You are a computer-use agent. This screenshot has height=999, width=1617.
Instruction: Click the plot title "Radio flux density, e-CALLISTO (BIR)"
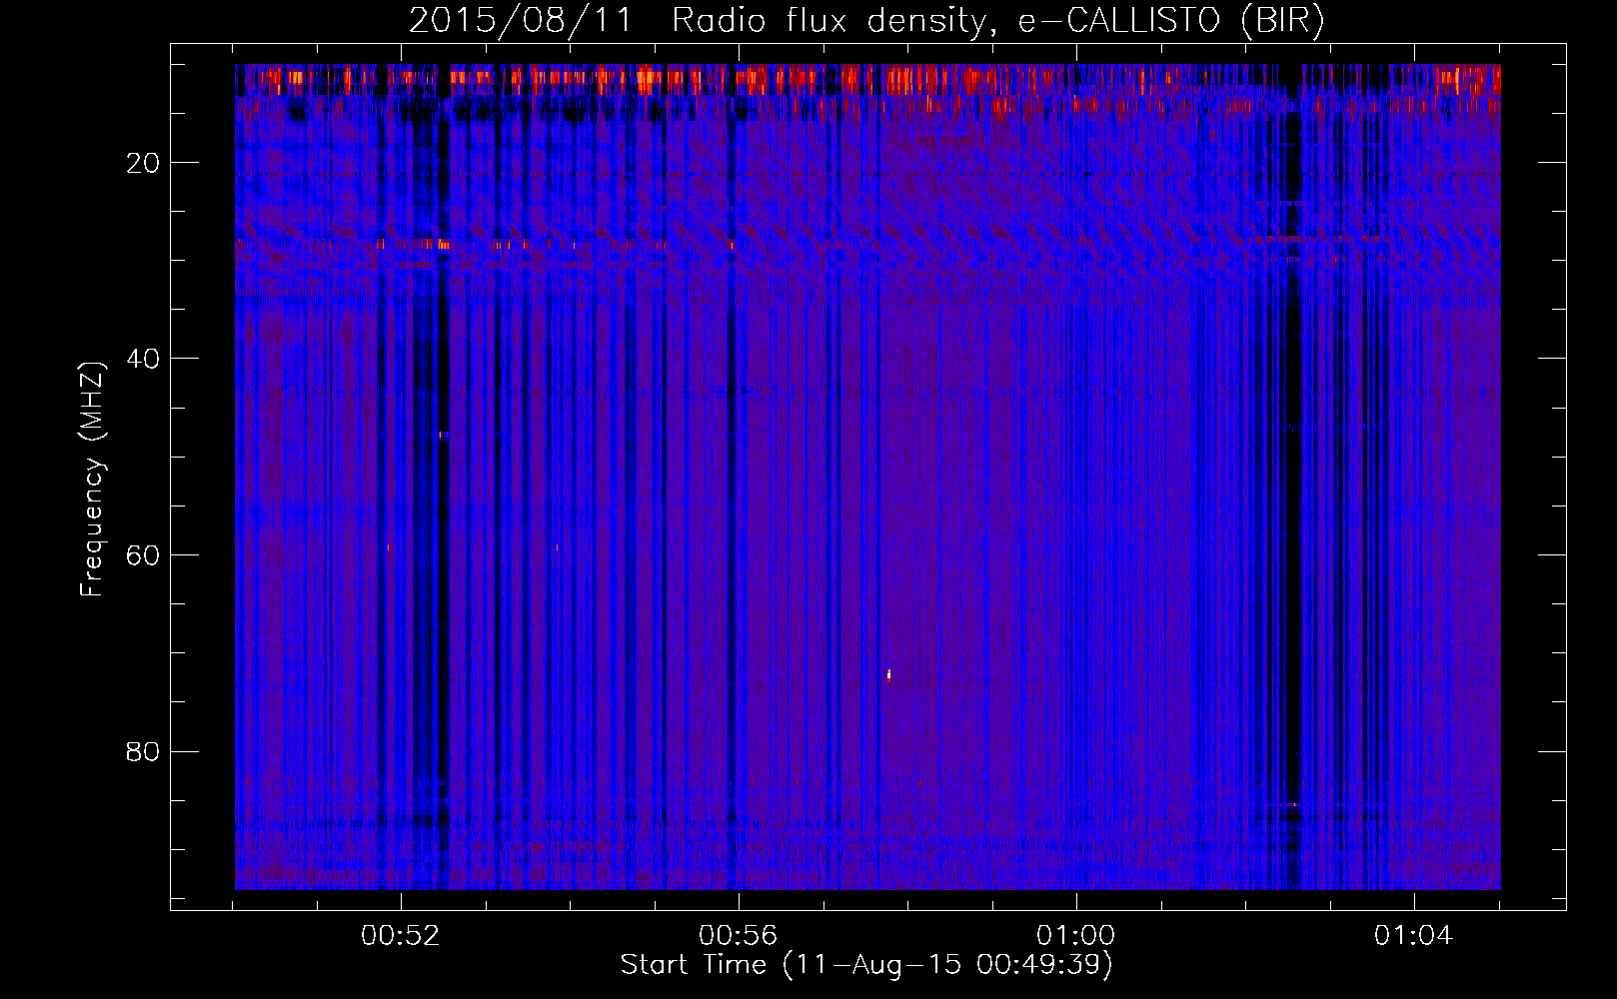point(997,21)
